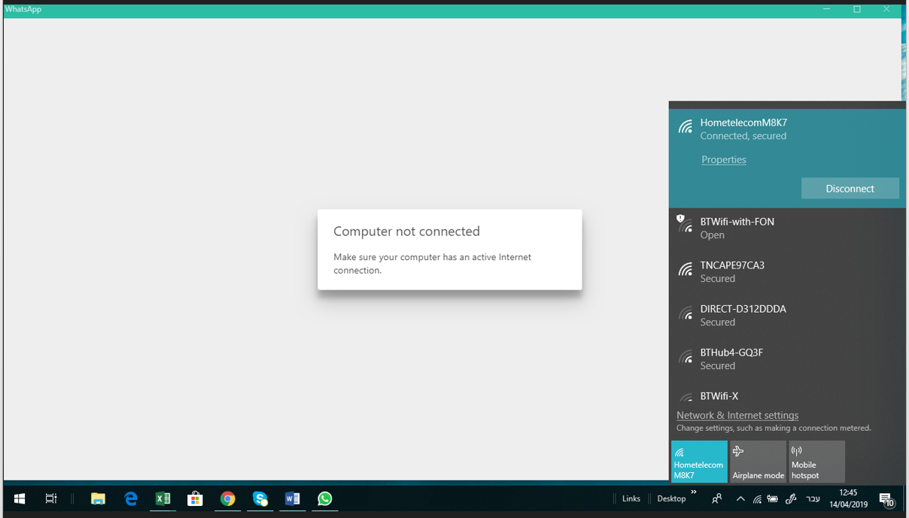Image resolution: width=909 pixels, height=518 pixels.
Task: Open the Start menu
Action: click(19, 498)
